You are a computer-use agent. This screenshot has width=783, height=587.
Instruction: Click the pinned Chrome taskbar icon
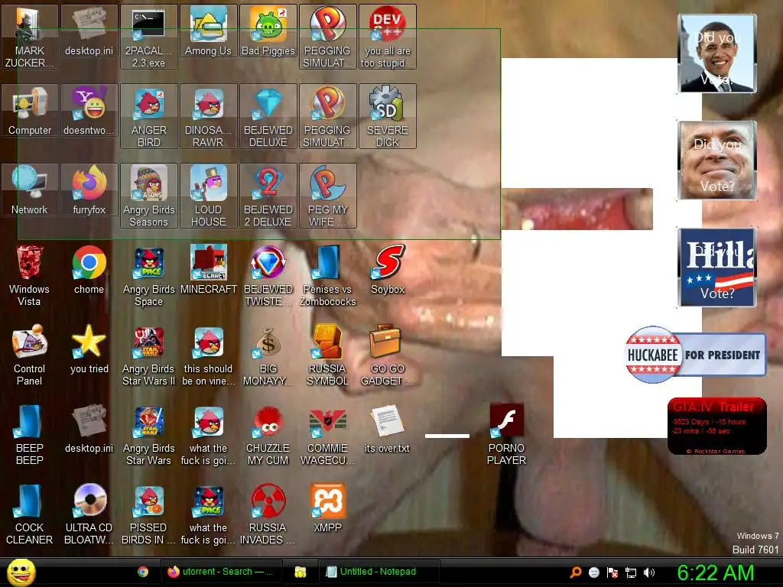click(x=143, y=572)
